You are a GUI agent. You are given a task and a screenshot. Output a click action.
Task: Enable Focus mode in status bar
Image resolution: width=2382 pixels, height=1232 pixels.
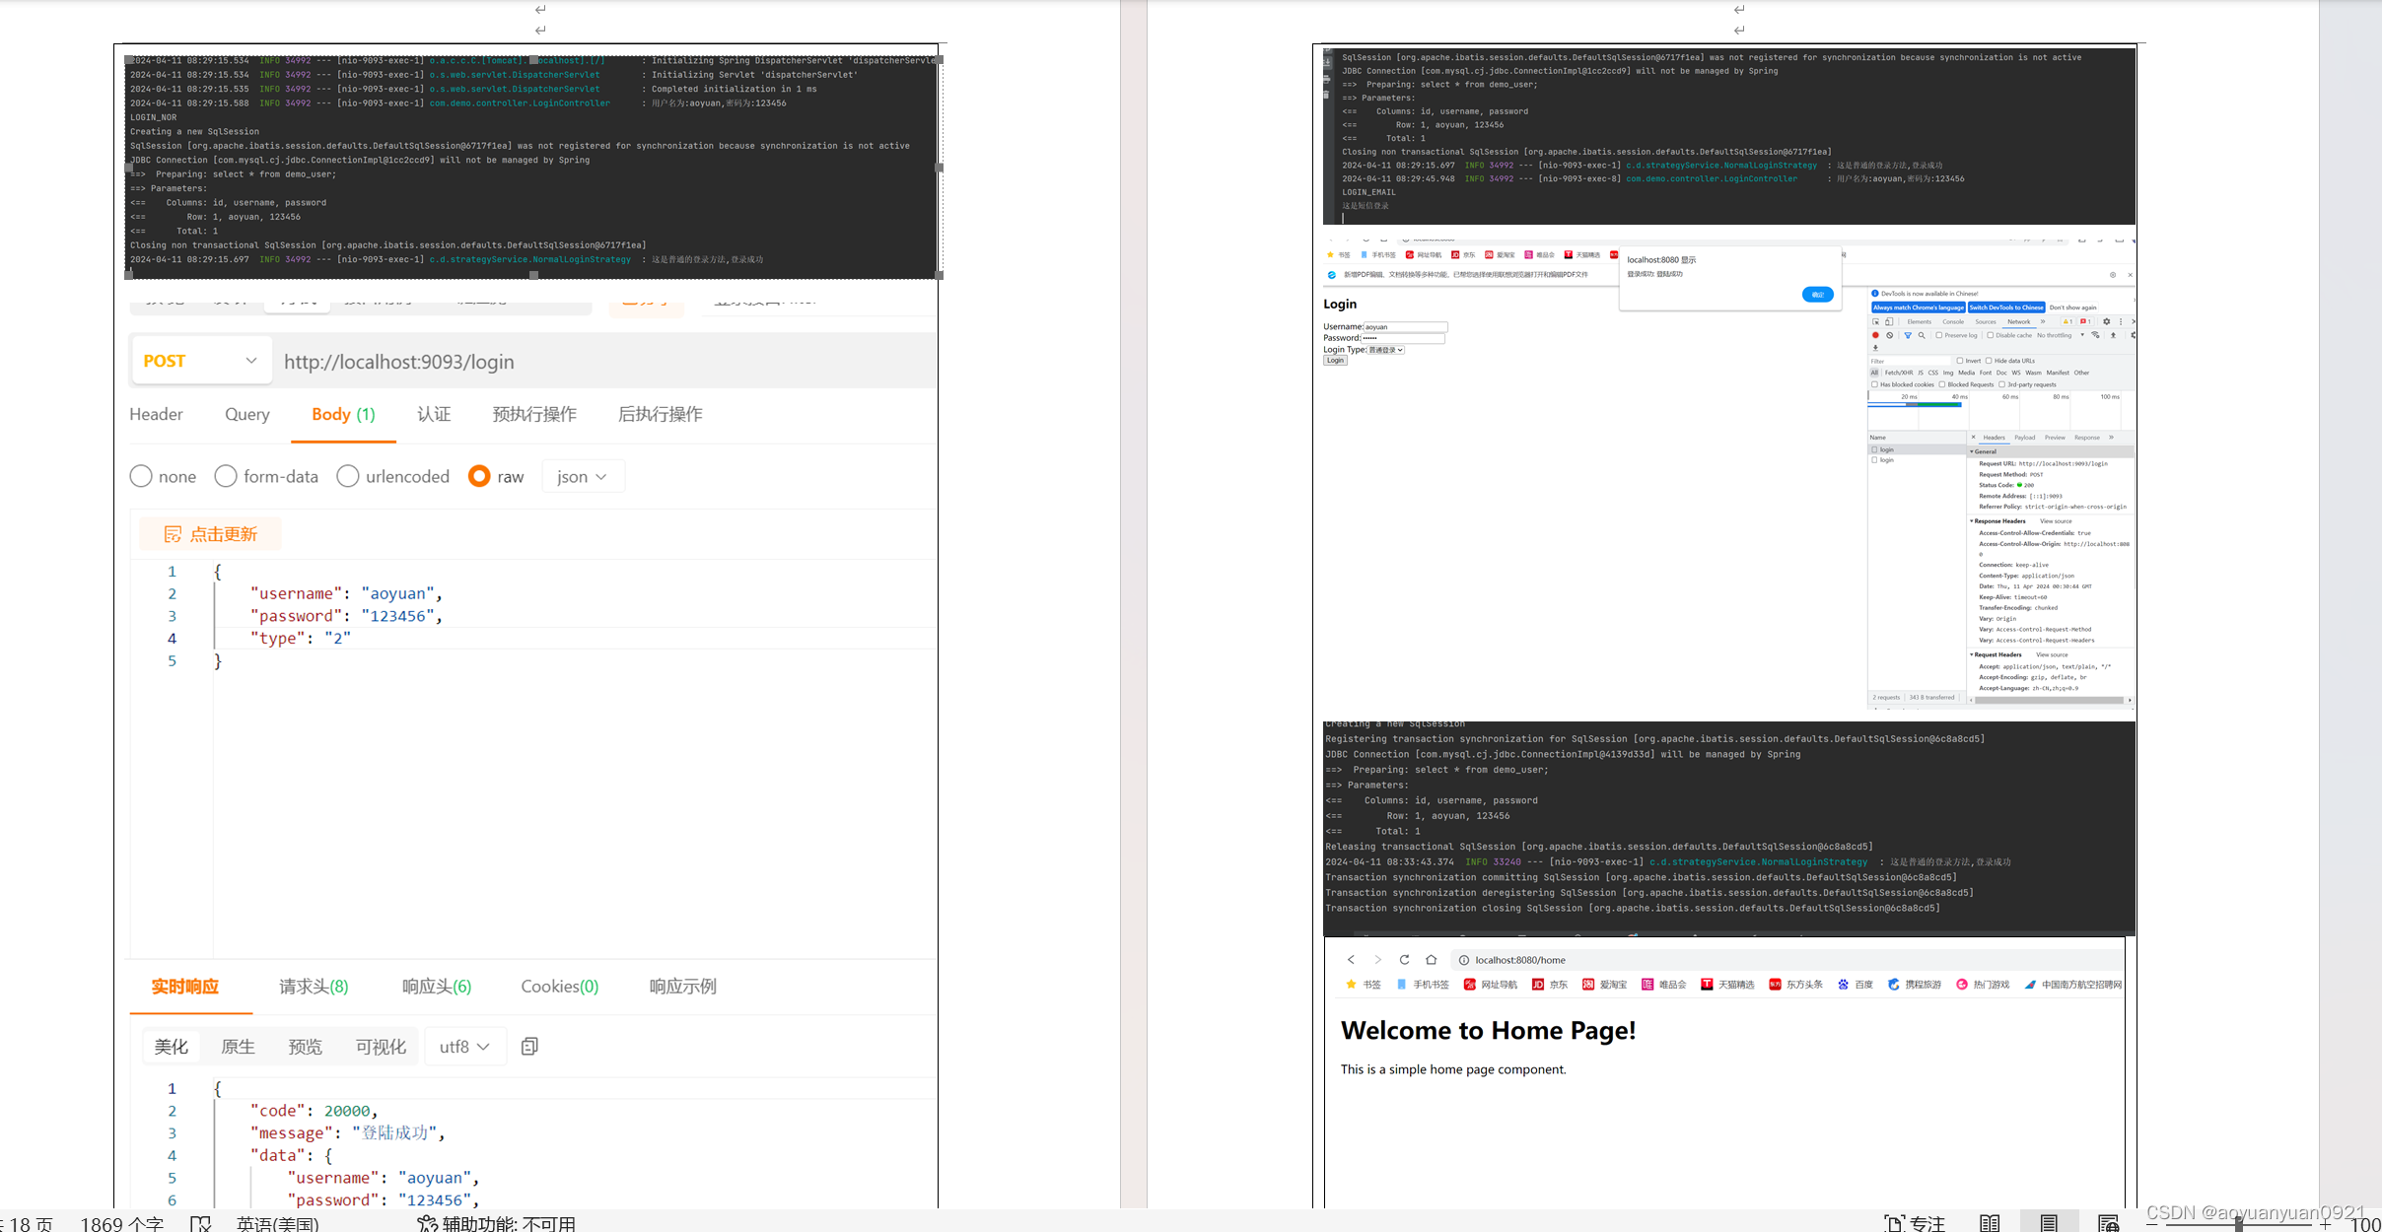tap(1915, 1223)
